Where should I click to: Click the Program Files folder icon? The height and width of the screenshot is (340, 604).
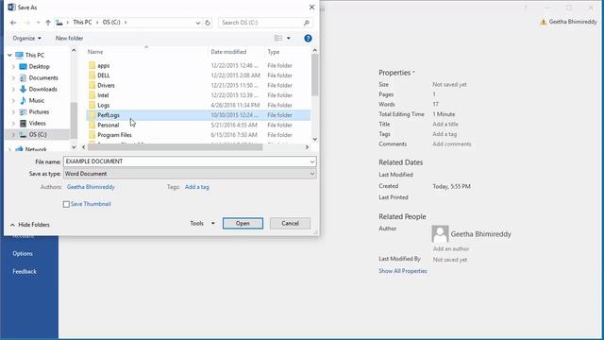92,135
